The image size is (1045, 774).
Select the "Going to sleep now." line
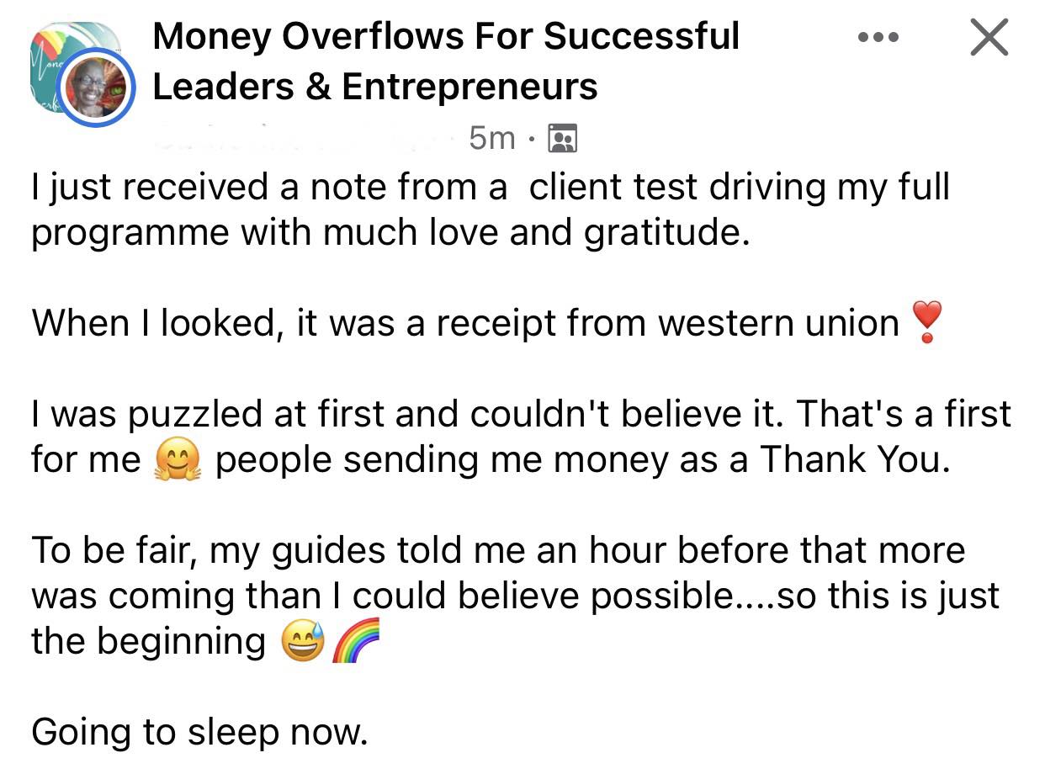pyautogui.click(x=200, y=734)
